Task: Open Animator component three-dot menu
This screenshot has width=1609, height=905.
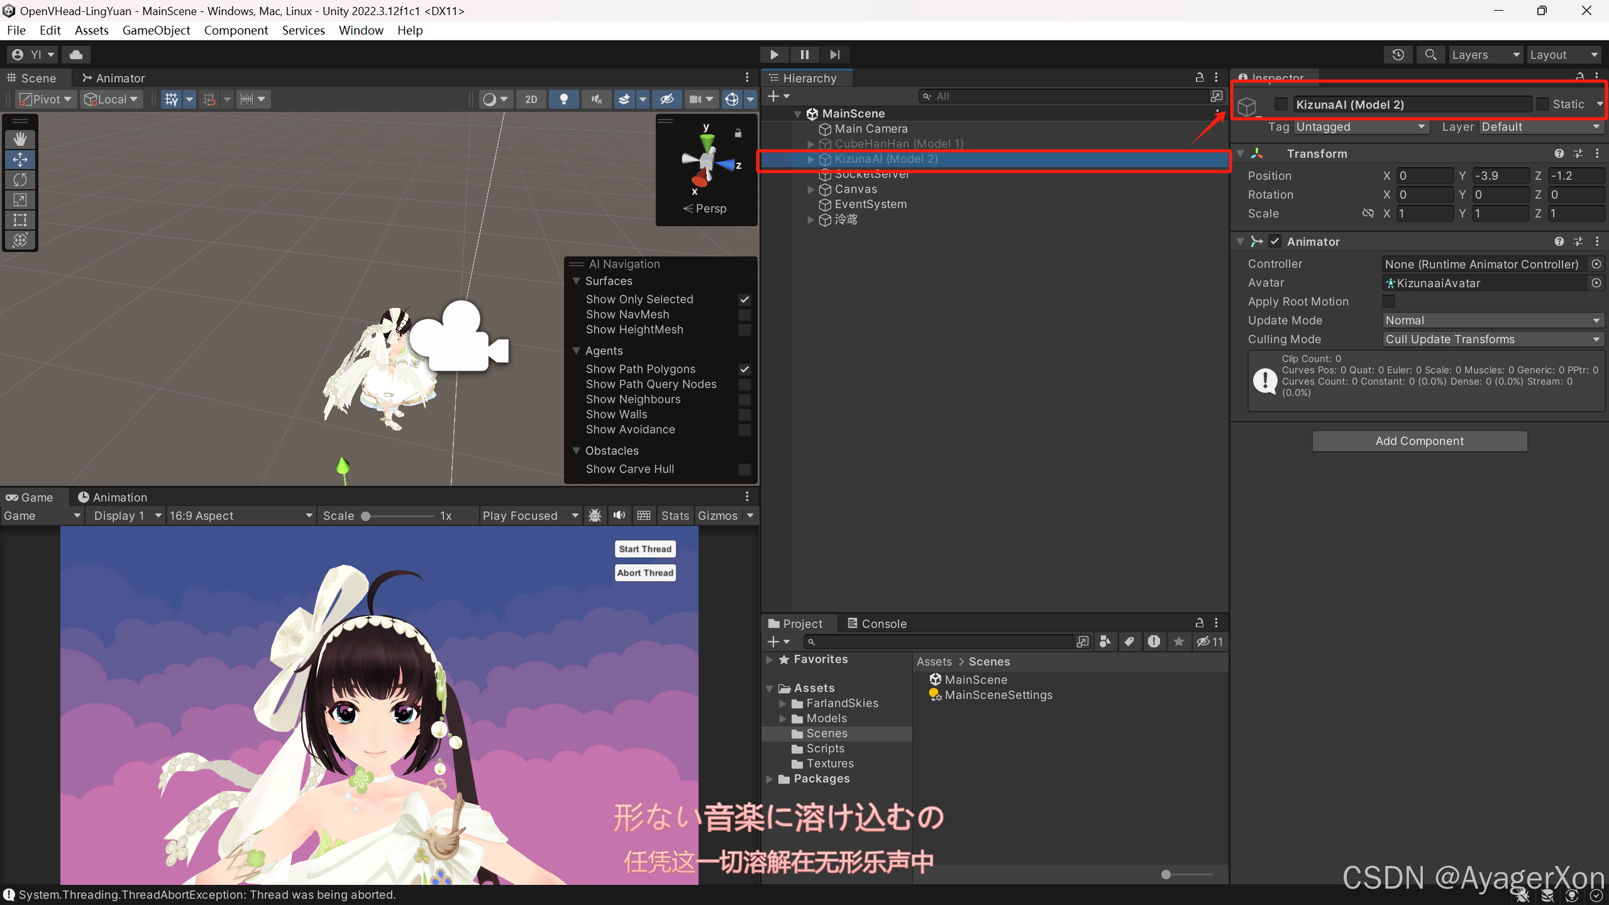Action: (x=1597, y=241)
